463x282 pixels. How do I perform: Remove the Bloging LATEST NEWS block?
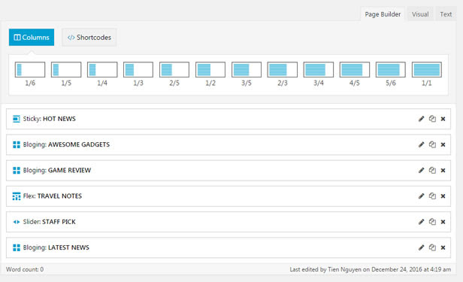coord(443,247)
